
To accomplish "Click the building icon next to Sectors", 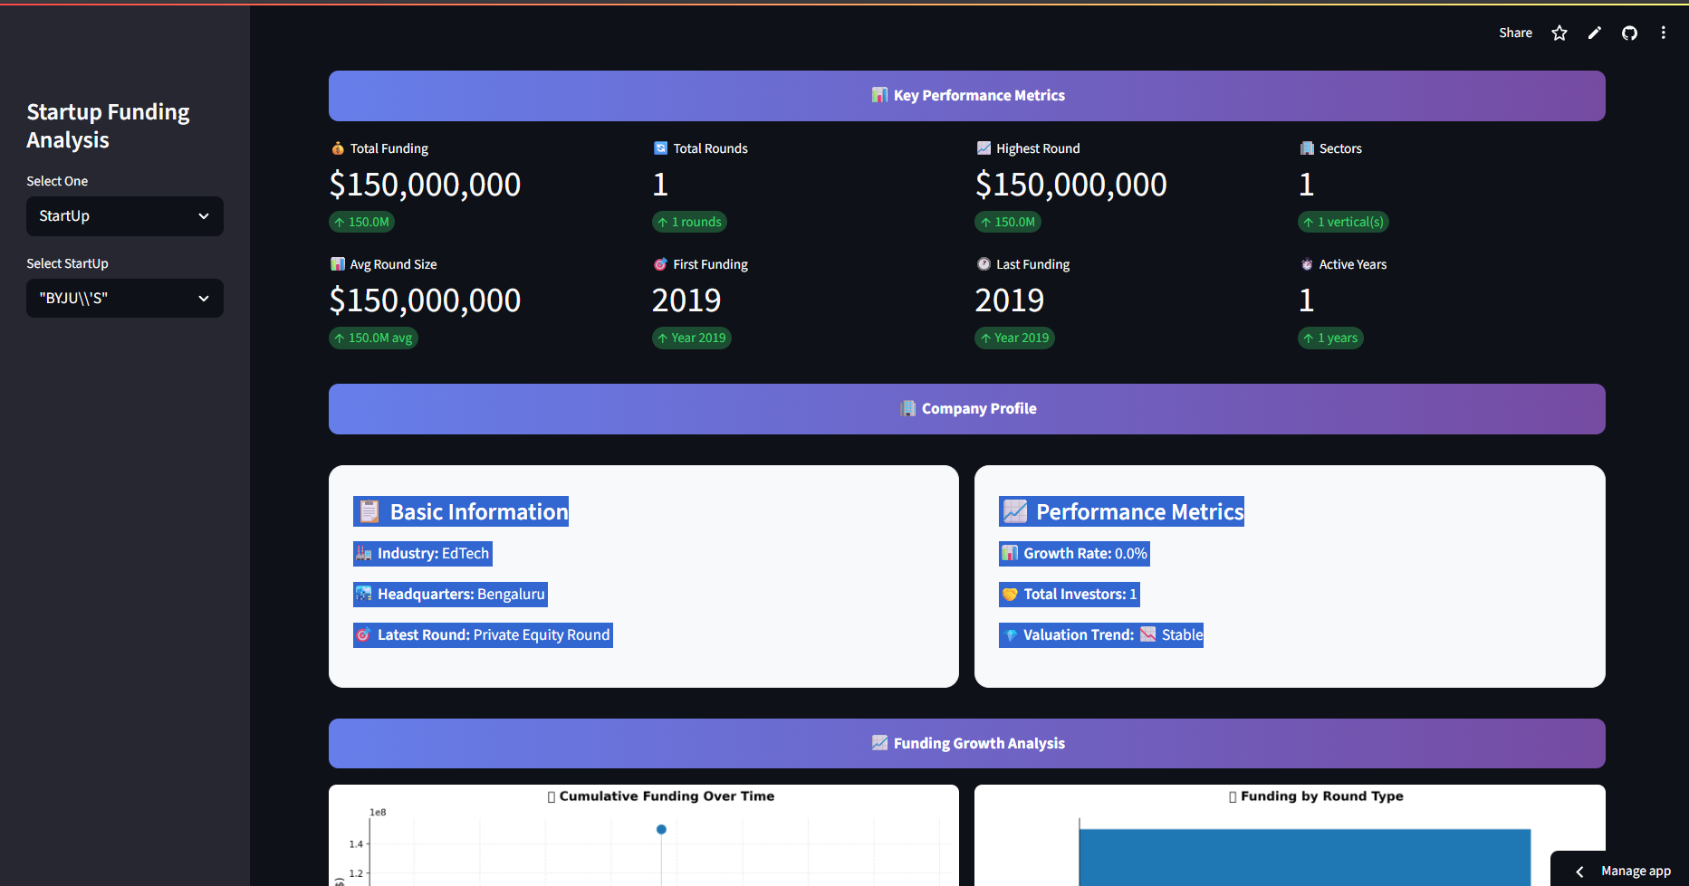I will [x=1307, y=148].
